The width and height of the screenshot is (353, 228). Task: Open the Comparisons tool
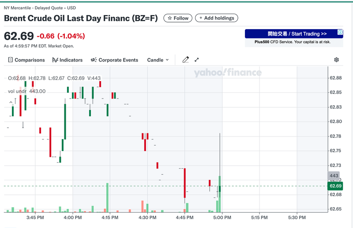click(x=26, y=60)
